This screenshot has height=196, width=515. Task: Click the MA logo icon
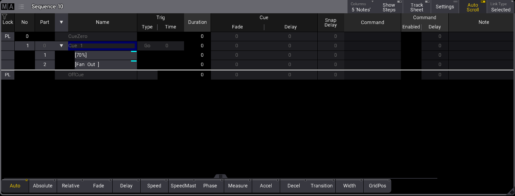[x=8, y=7]
